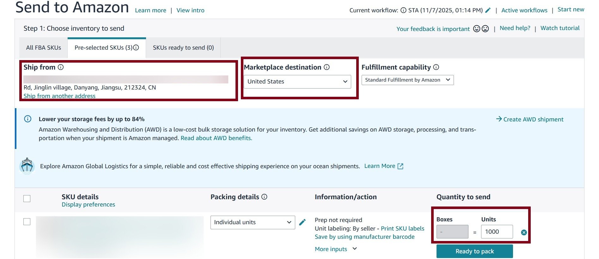Screen dimensions: 599x259
Task: Click the happy face feedback icon
Action: (x=477, y=29)
